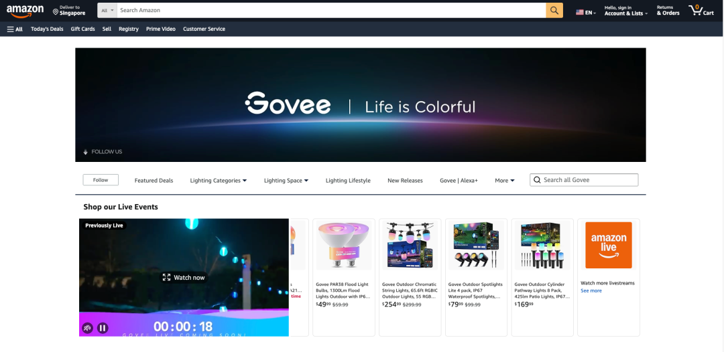Expand the Lighting Space dropdown
This screenshot has height=352, width=724.
point(286,181)
